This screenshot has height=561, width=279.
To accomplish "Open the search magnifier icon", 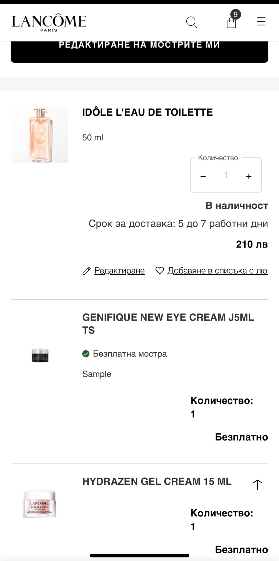I will pyautogui.click(x=191, y=22).
